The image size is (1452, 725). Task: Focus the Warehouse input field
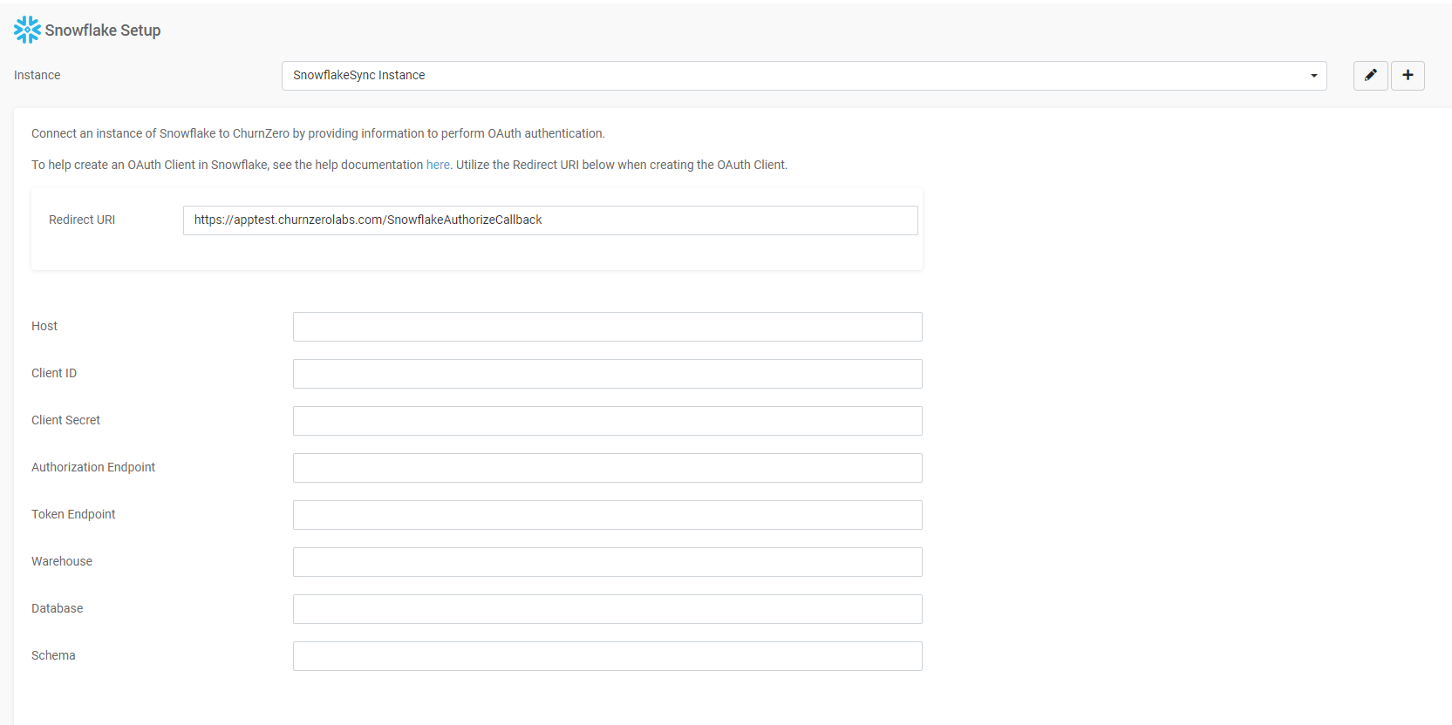(x=607, y=562)
